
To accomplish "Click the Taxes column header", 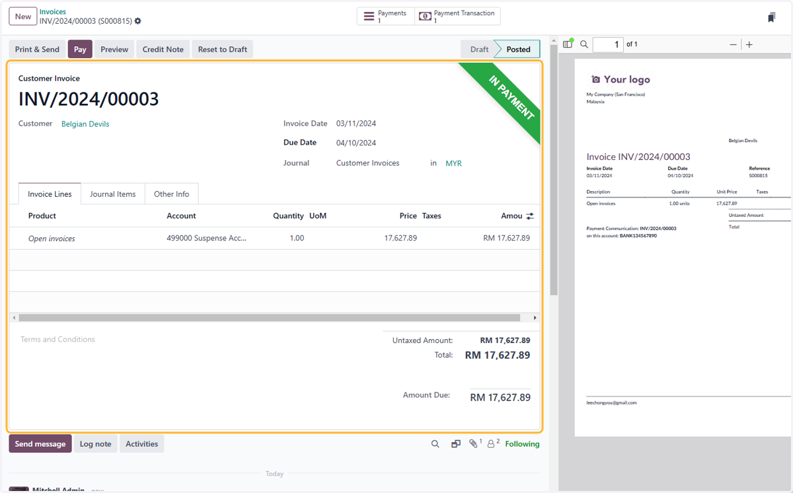I will click(x=432, y=216).
